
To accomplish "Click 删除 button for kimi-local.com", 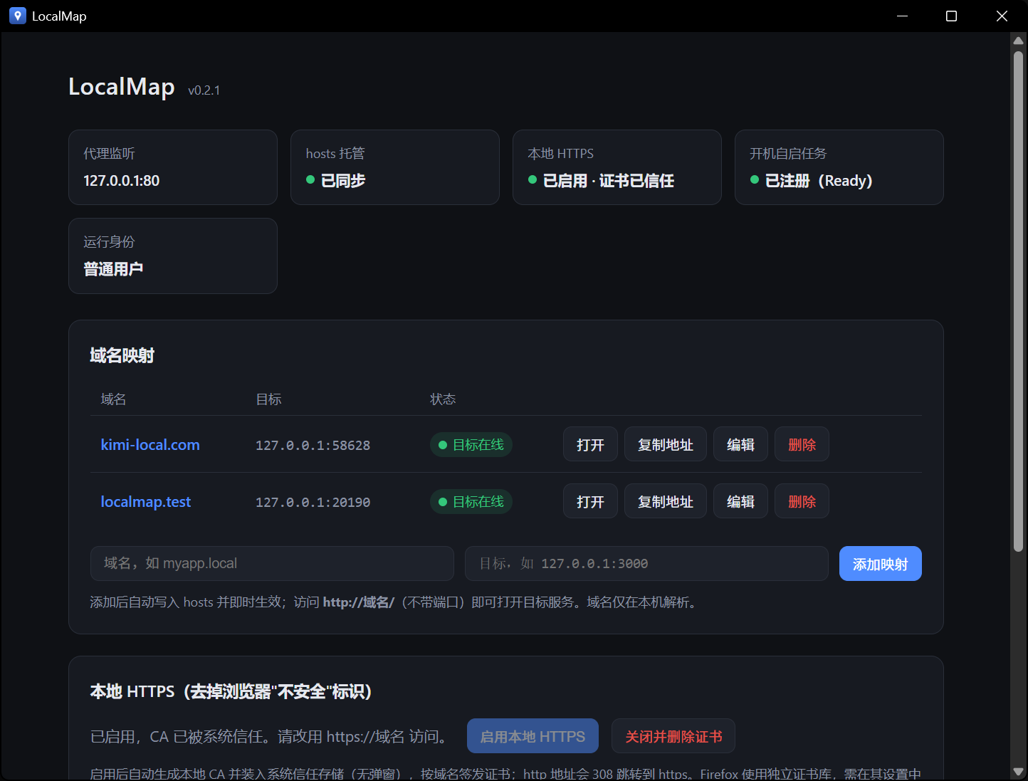I will [x=802, y=444].
